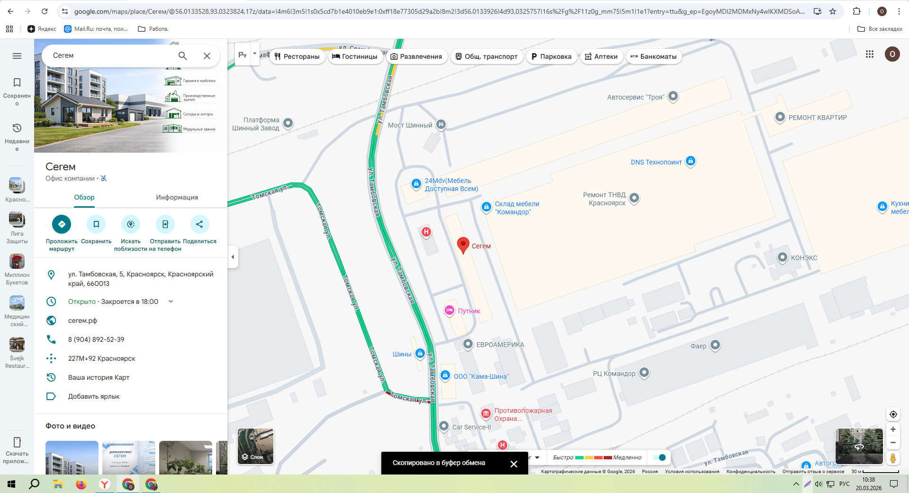Switch to the Информация tab
The width and height of the screenshot is (909, 493).
point(177,197)
